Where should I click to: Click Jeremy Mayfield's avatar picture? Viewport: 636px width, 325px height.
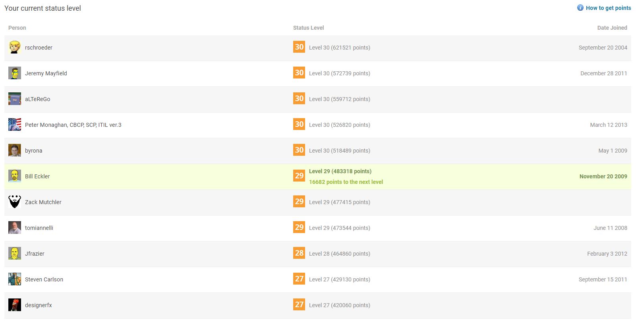[x=15, y=73]
